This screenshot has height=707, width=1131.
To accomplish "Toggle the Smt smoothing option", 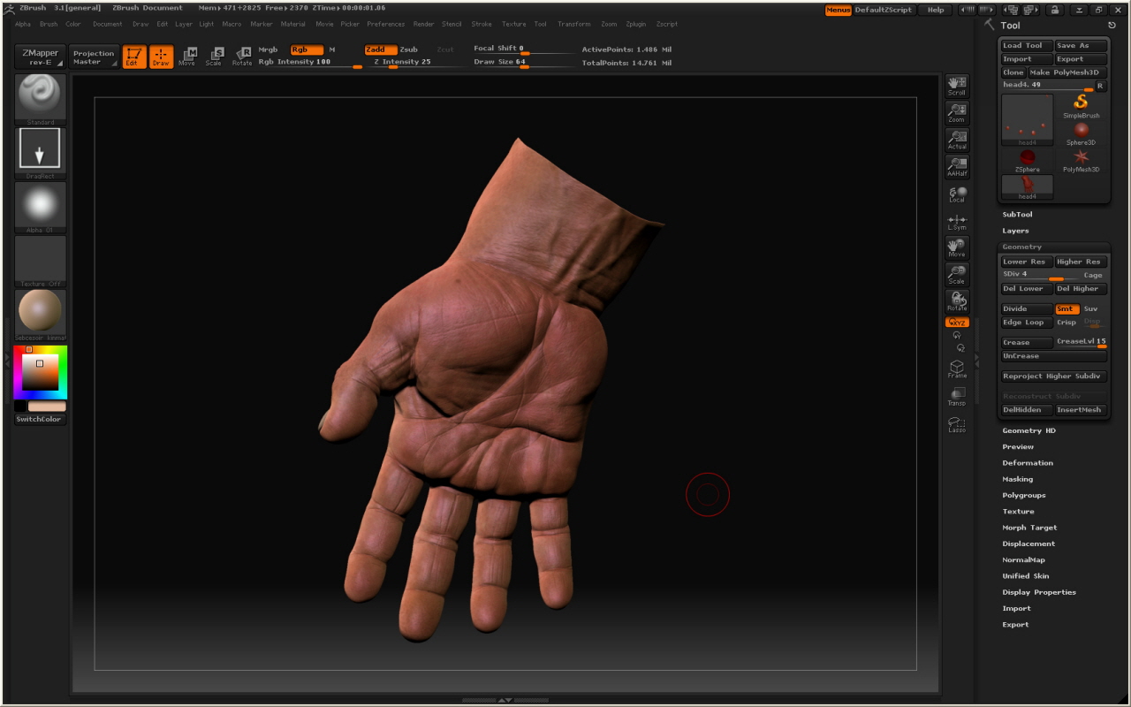I will [x=1066, y=308].
